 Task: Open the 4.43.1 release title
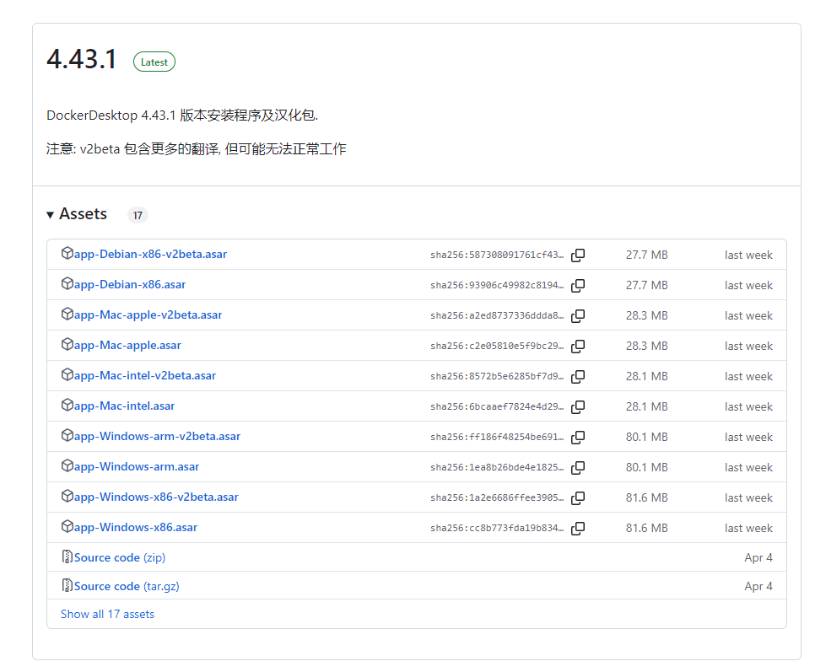(x=82, y=60)
